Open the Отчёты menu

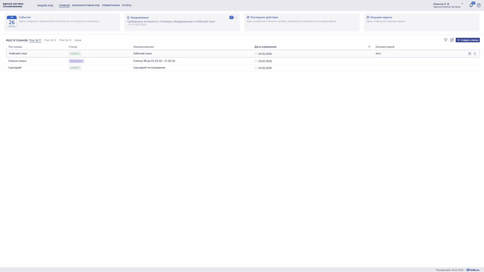(x=127, y=5)
